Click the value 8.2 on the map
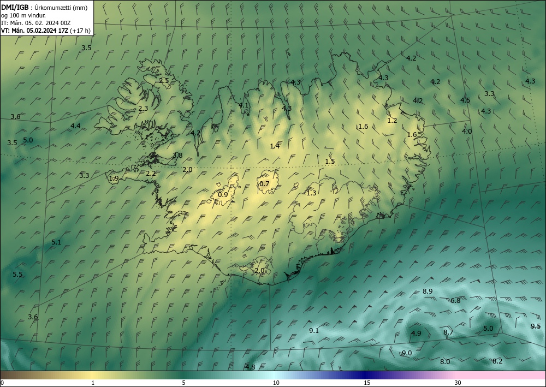The width and height of the screenshot is (546, 387). 497,361
